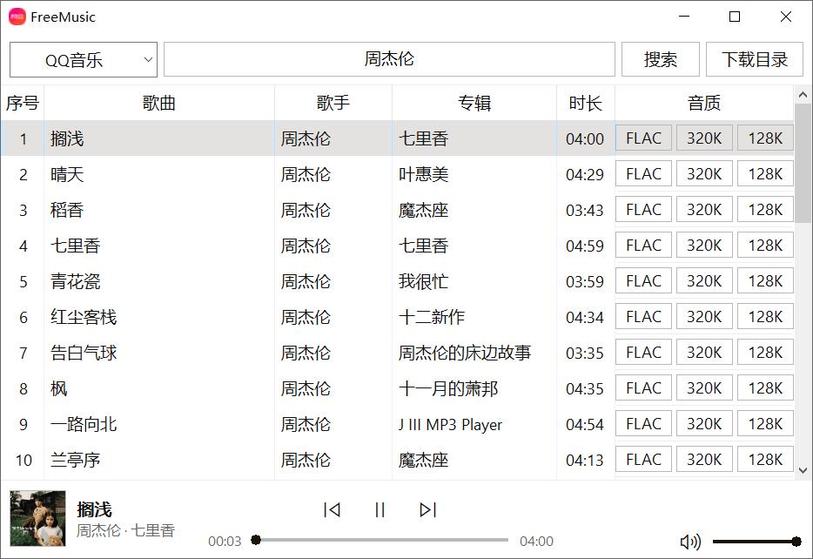Click the 时长 column header

[586, 103]
